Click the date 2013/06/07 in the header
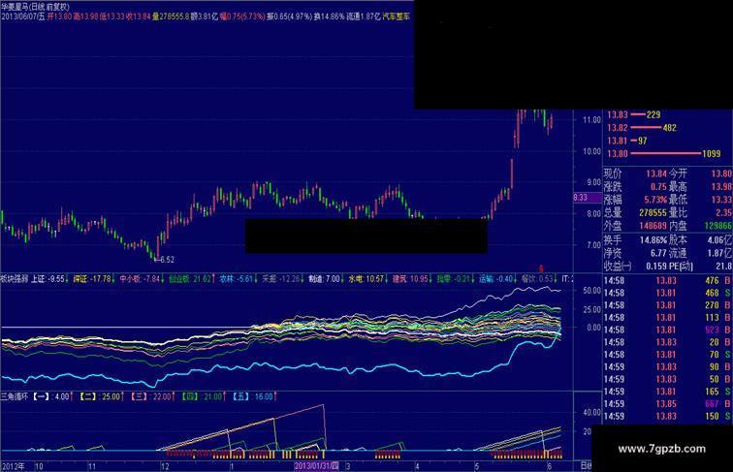The image size is (733, 472). 19,16
